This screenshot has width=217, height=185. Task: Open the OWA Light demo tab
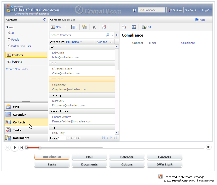click(164, 164)
